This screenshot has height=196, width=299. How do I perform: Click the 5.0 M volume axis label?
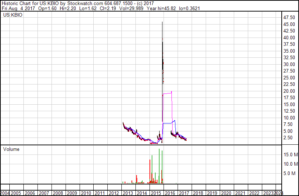point(289,173)
